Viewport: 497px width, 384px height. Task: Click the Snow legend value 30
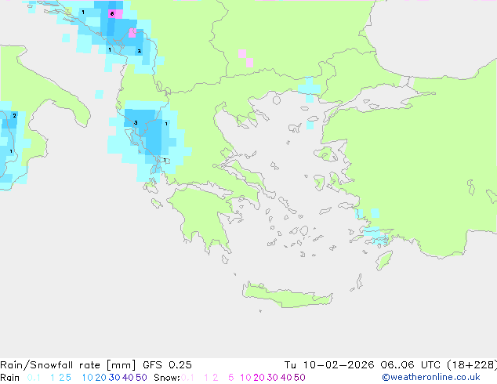273,378
